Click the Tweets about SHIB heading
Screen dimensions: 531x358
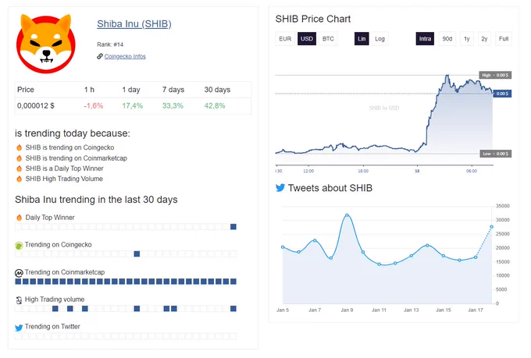(x=330, y=188)
